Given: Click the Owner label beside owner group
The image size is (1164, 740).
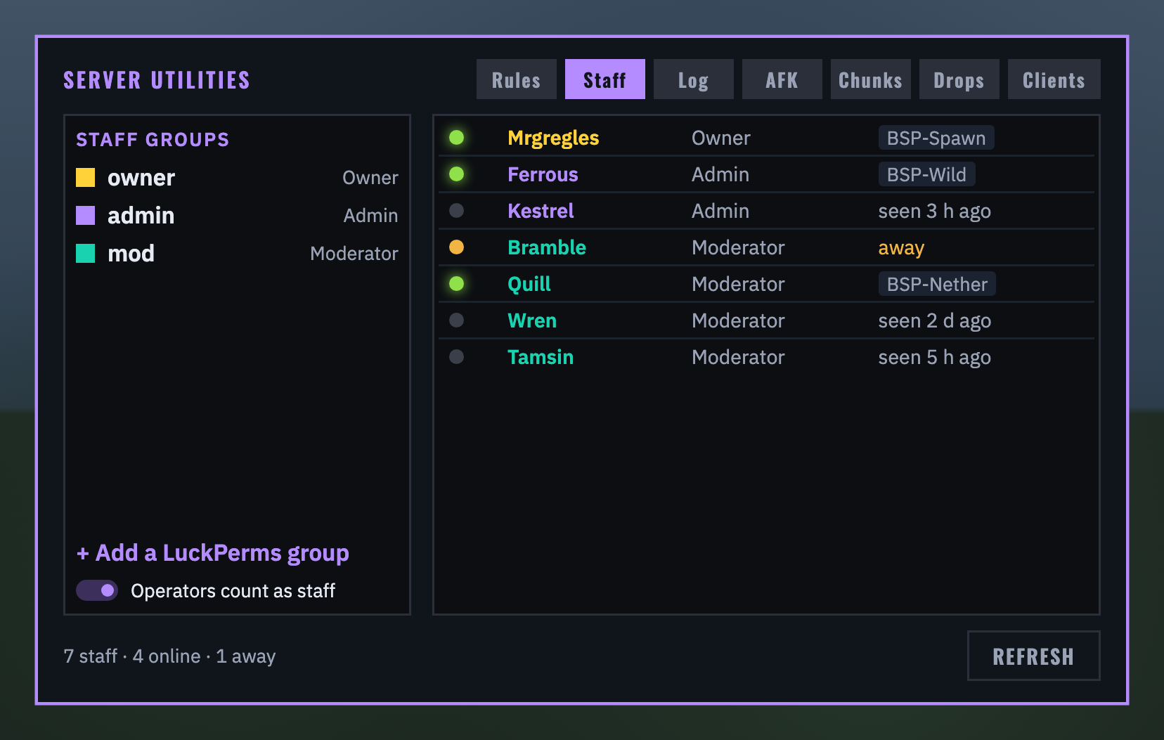Looking at the screenshot, I should 370,178.
